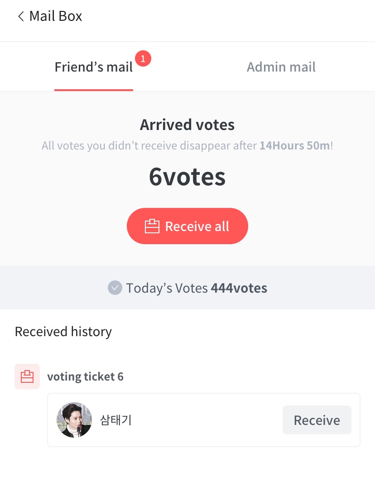Screen dimensions: 375x482
Task: Click the Mail Box title text
Action: click(x=56, y=17)
